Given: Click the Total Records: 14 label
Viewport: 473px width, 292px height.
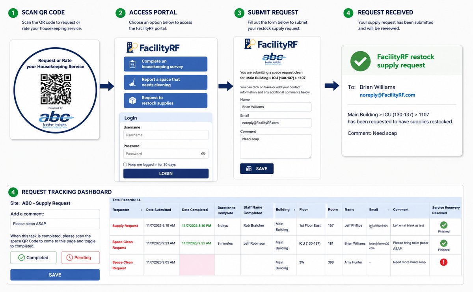Looking at the screenshot, I should point(127,200).
